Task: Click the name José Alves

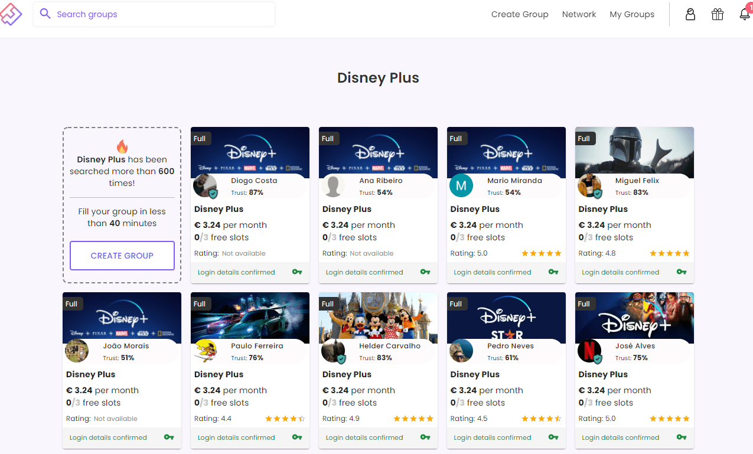Action: (635, 346)
